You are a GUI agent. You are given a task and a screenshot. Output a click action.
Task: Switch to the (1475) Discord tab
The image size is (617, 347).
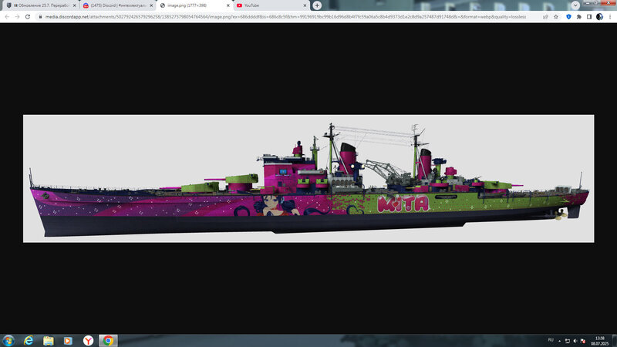(x=118, y=5)
